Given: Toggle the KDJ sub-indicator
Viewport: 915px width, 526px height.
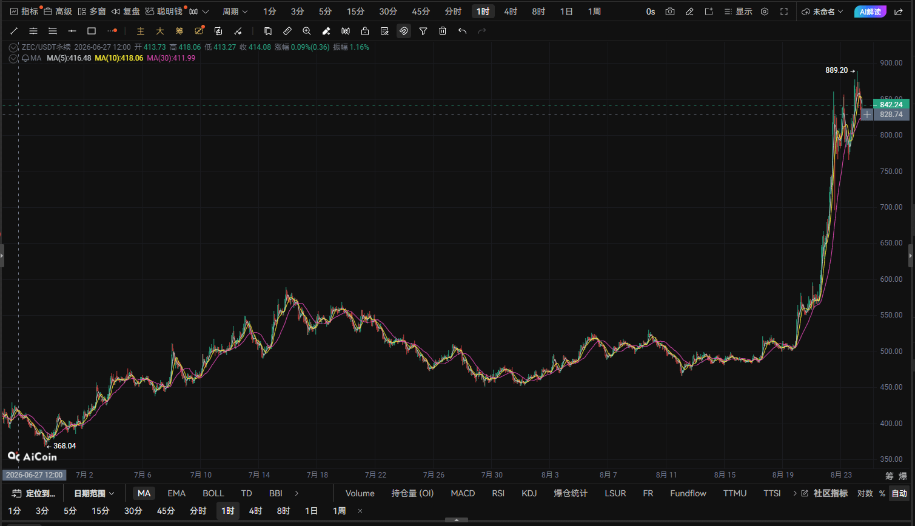Looking at the screenshot, I should point(529,493).
